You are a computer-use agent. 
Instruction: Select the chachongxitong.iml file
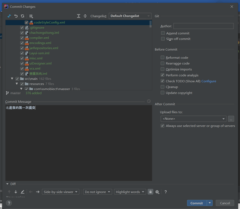click(x=44, y=33)
